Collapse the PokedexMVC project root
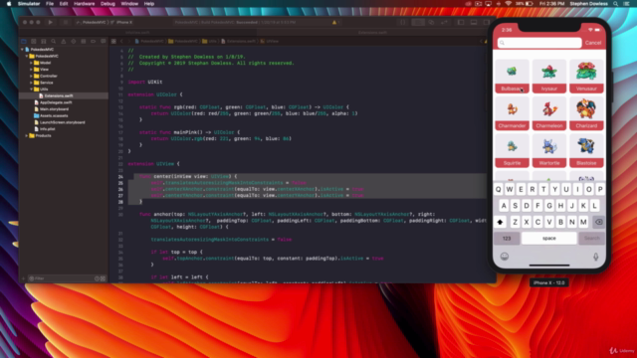The width and height of the screenshot is (637, 358). click(x=22, y=50)
